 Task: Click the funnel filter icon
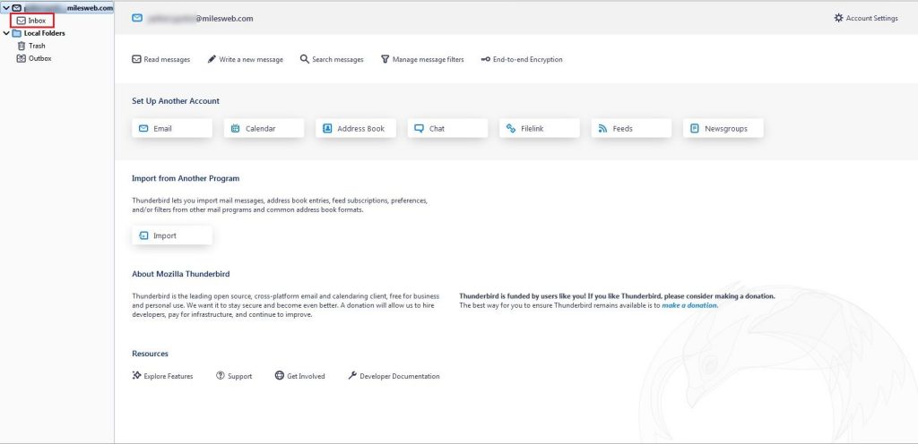click(x=385, y=59)
